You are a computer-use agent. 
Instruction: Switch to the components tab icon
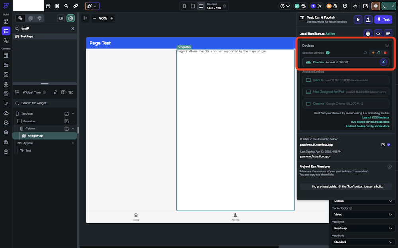[x=31, y=18]
